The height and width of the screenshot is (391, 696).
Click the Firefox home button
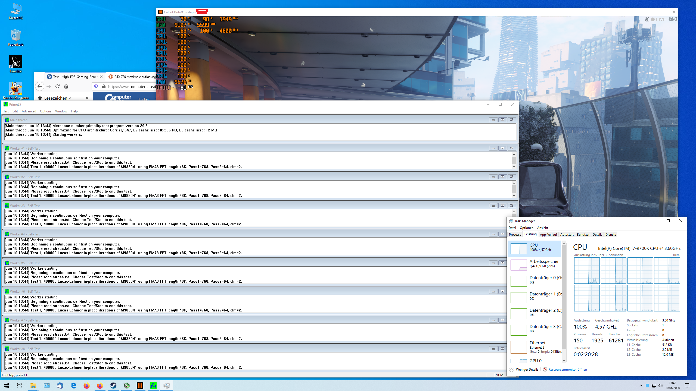pos(66,86)
